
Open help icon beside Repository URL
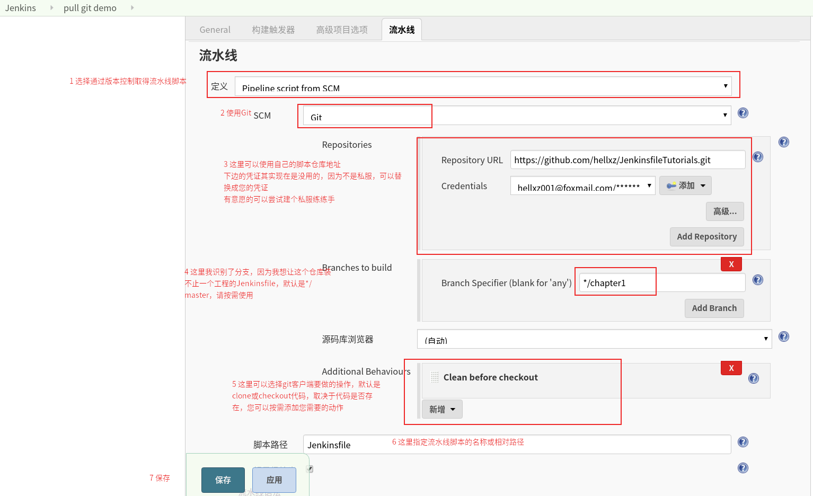758,157
